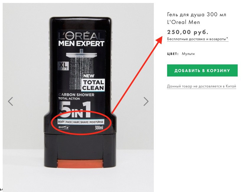
Task: Add the shower gel to cart
Action: [202, 70]
